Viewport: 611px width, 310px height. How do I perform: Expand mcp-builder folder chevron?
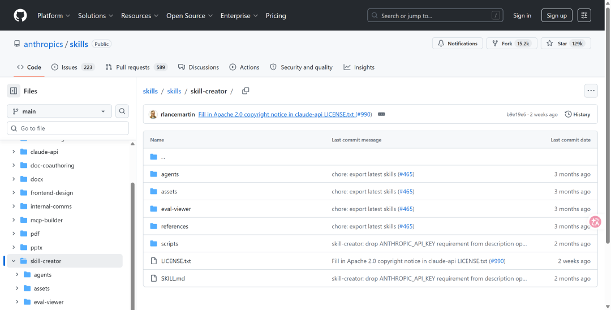pos(14,220)
